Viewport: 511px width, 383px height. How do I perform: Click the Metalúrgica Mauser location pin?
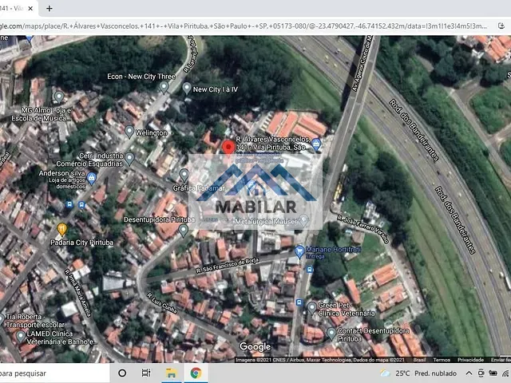(303, 220)
